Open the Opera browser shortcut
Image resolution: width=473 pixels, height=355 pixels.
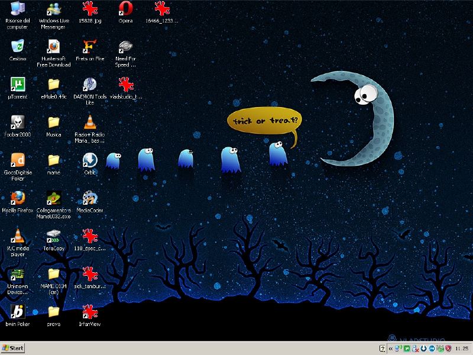(125, 9)
